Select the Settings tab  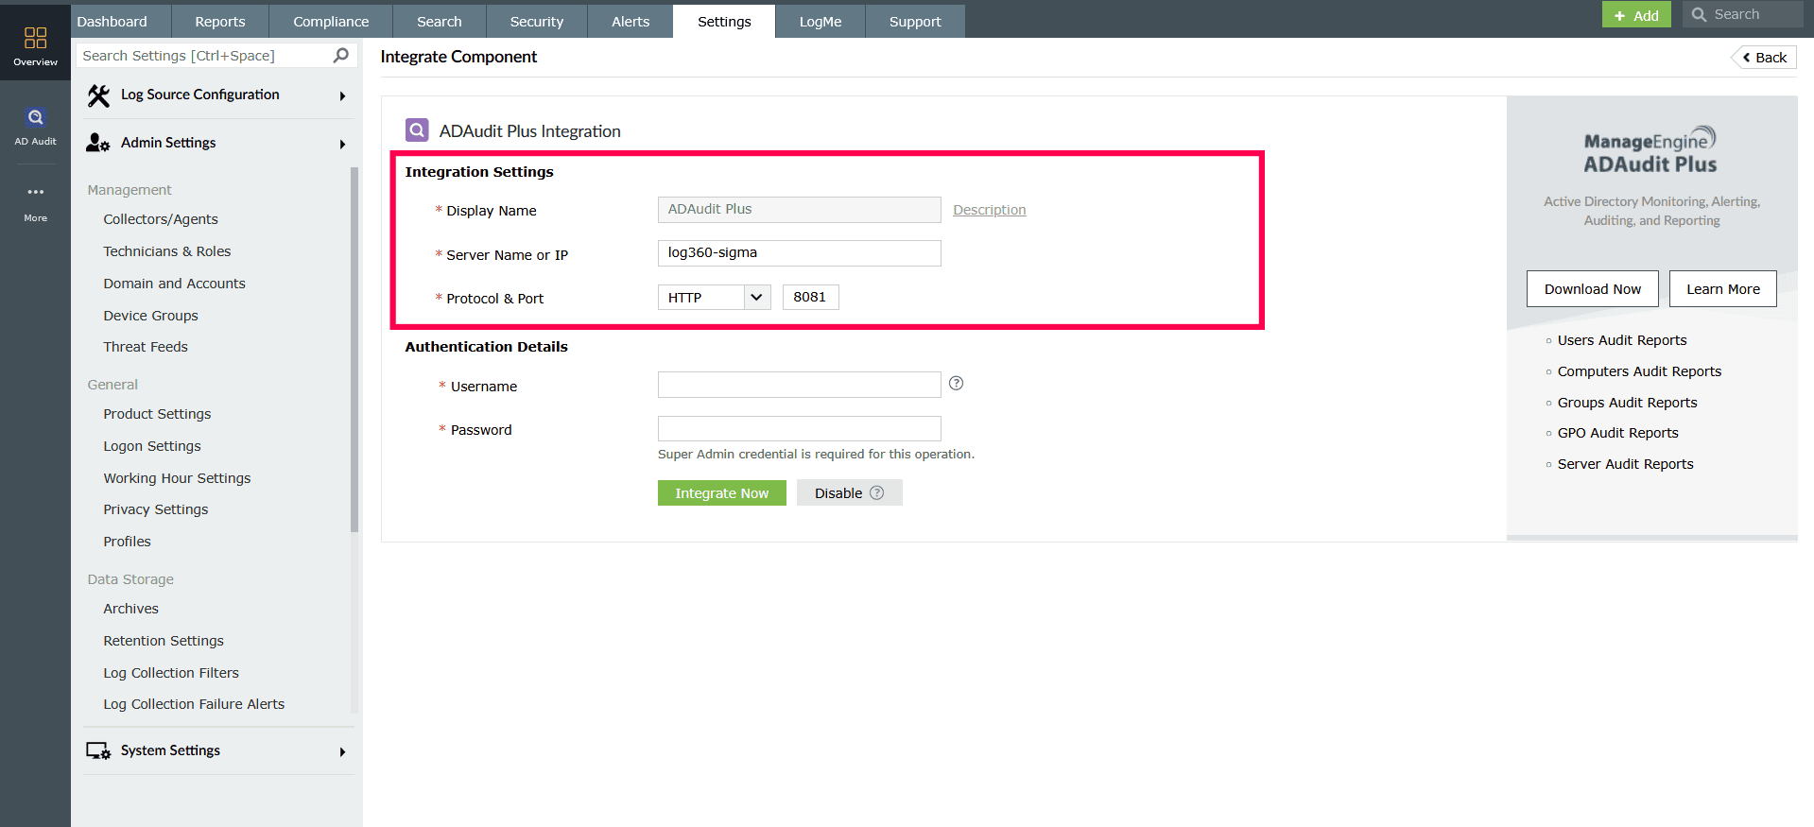coord(724,21)
